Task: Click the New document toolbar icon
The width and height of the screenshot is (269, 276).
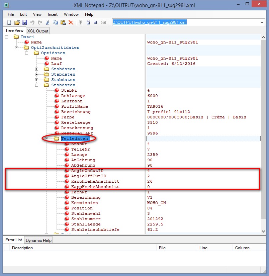Action: [x=9, y=22]
